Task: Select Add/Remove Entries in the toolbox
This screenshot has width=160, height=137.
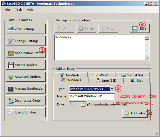Action: [x=26, y=53]
